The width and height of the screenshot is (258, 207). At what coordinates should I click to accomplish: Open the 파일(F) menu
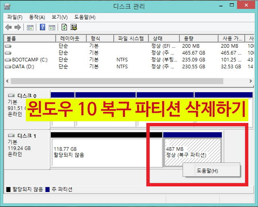[15, 17]
